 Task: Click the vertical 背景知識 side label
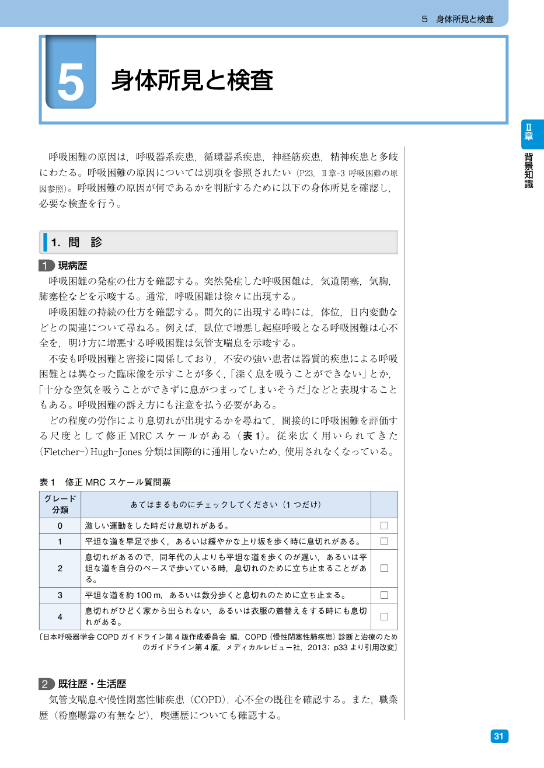point(529,170)
